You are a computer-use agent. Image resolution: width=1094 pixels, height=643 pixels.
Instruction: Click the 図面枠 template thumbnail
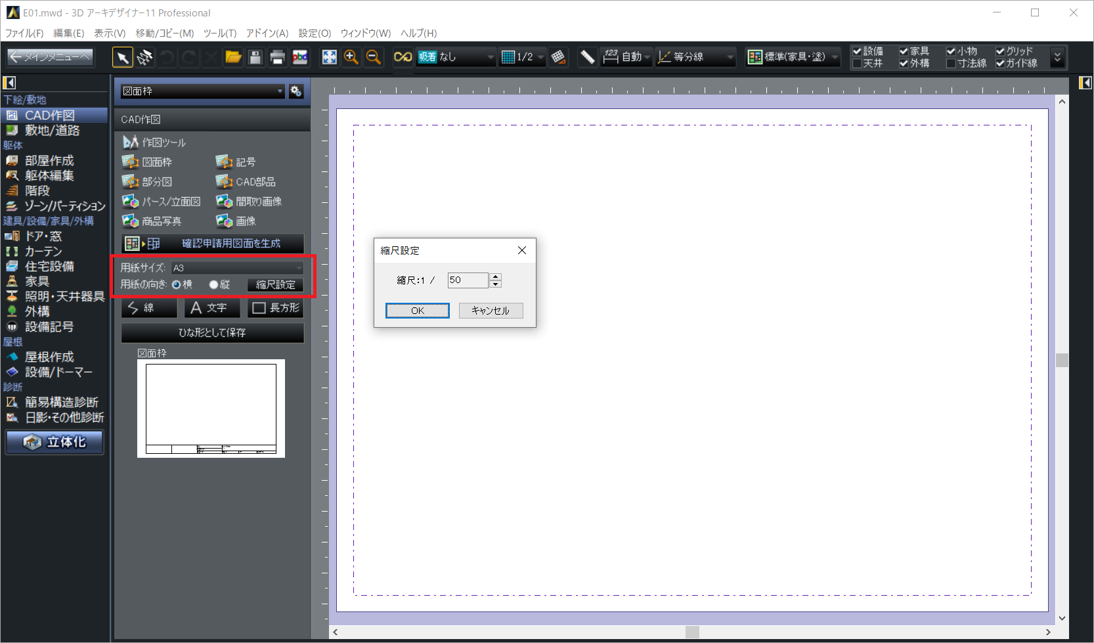pyautogui.click(x=211, y=409)
